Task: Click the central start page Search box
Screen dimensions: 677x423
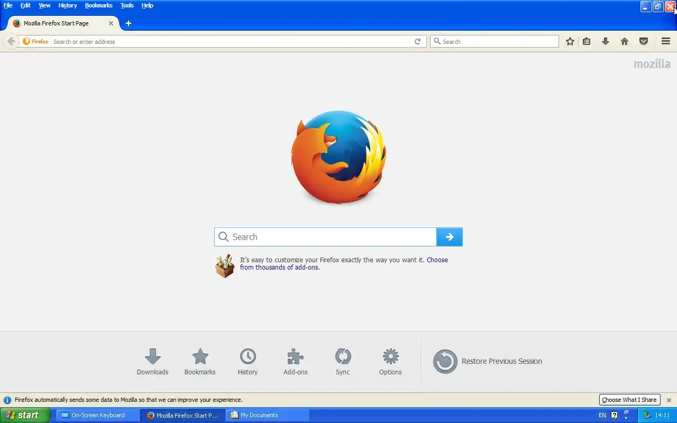Action: [x=325, y=237]
